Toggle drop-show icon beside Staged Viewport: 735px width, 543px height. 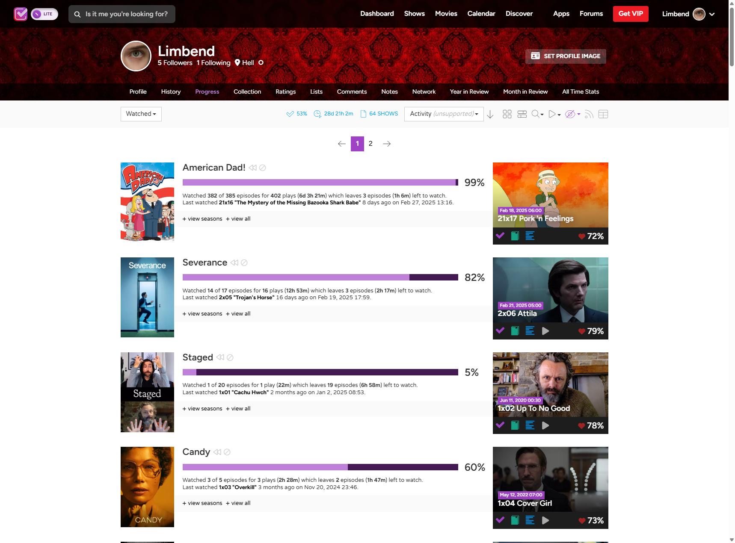pyautogui.click(x=230, y=357)
